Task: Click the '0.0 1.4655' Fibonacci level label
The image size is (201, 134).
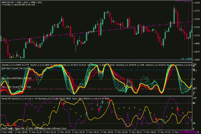Action: pyautogui.click(x=187, y=59)
